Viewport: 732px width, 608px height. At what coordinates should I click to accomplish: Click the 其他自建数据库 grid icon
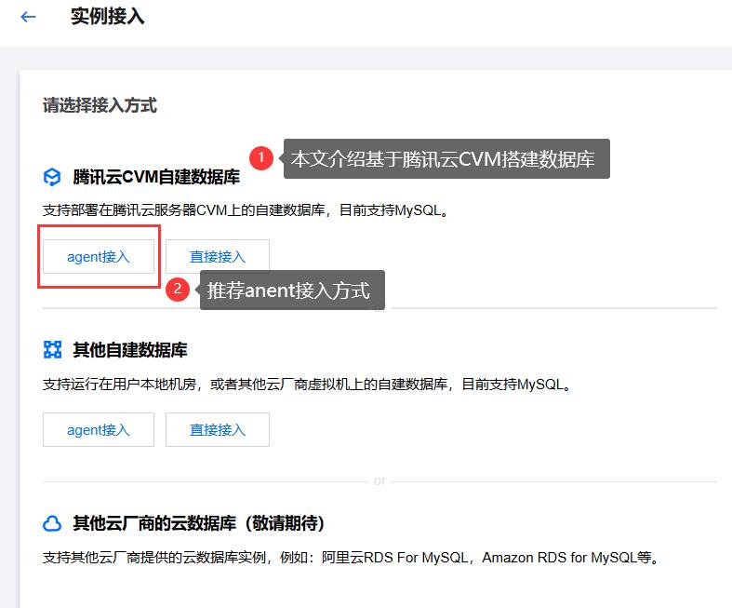52,349
